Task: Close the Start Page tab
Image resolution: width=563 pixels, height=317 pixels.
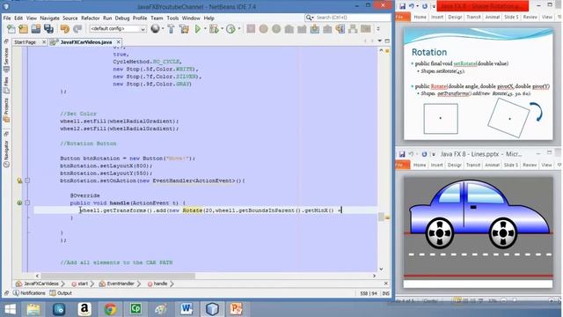Action: pyautogui.click(x=44, y=42)
